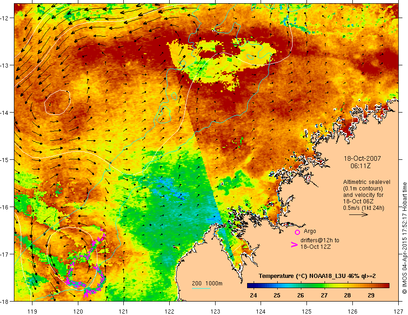Click the longitude axis label 121

coord(124,311)
